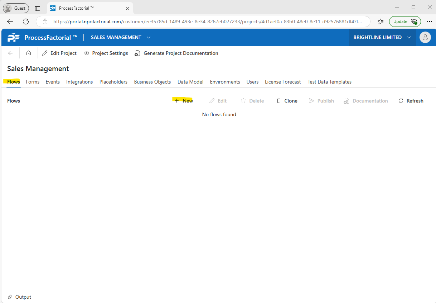Open browser settings and more menu
This screenshot has height=303, width=436.
[430, 22]
